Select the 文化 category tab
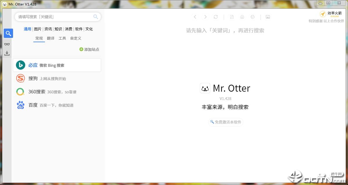Viewport: 348px width, 185px height. coord(89,29)
